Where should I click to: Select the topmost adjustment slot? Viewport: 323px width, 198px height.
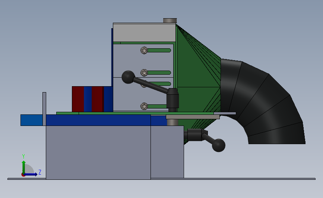click(x=159, y=50)
